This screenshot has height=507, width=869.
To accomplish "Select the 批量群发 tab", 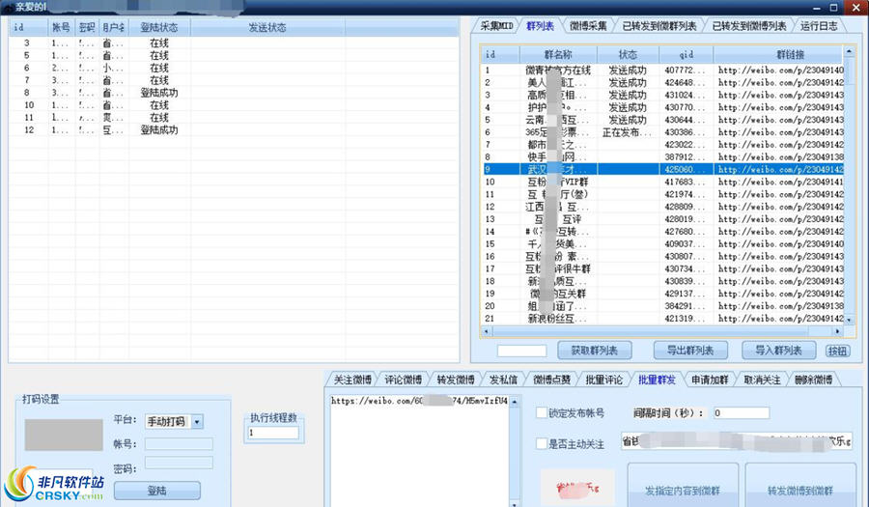I will pyautogui.click(x=657, y=380).
